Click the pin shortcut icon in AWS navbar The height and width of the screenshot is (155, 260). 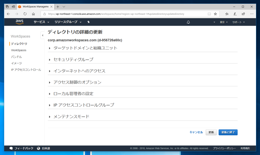click(88, 22)
